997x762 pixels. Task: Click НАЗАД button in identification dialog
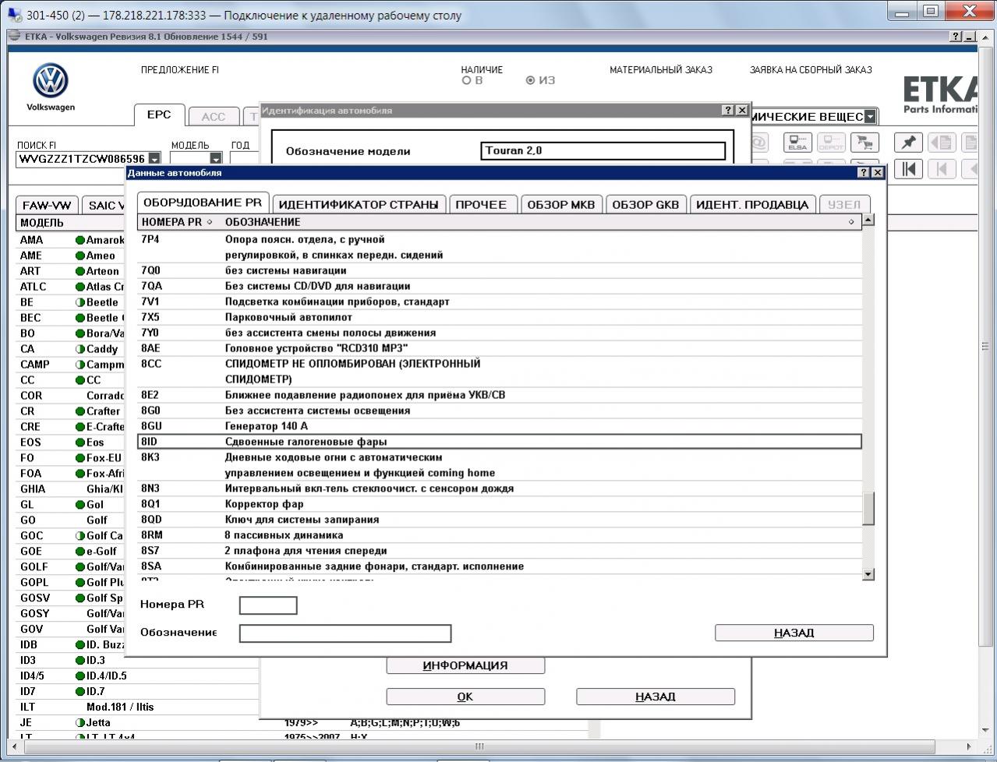(656, 697)
